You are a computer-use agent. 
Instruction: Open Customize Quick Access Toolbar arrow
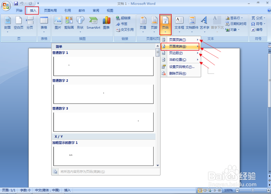38,3
